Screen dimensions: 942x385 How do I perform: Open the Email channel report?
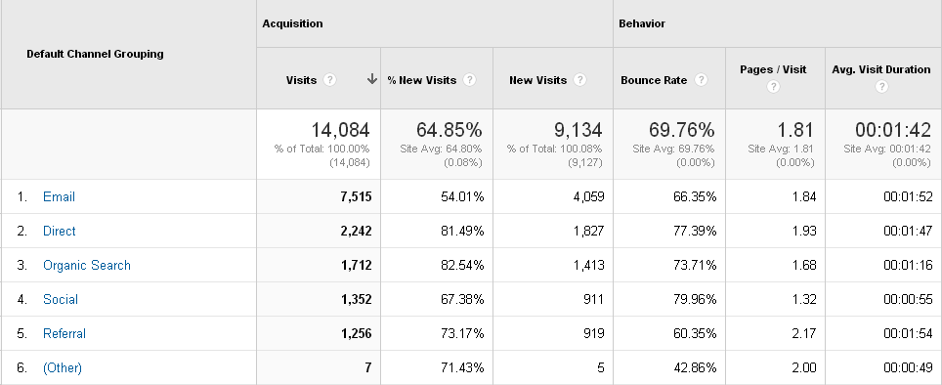tap(59, 197)
